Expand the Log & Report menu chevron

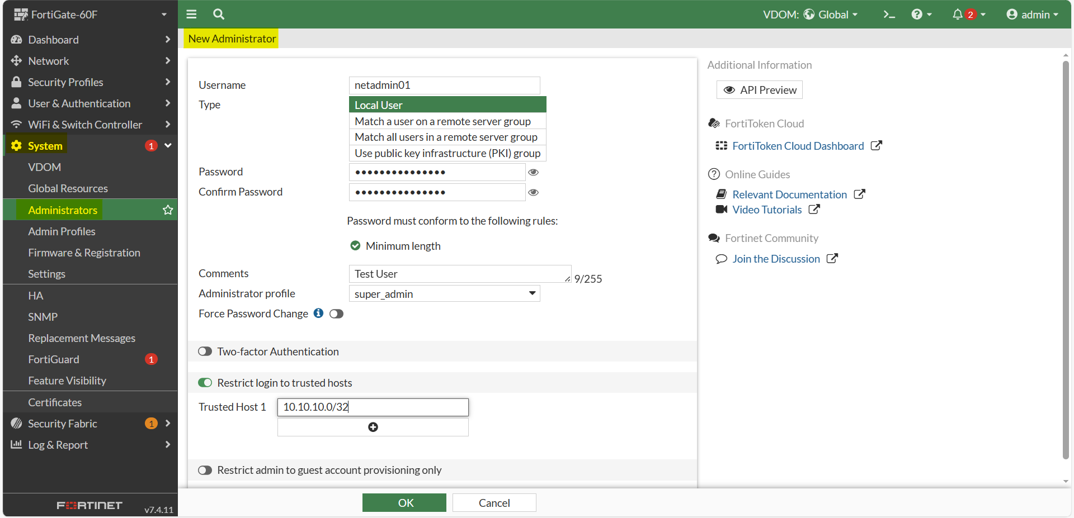coord(167,445)
